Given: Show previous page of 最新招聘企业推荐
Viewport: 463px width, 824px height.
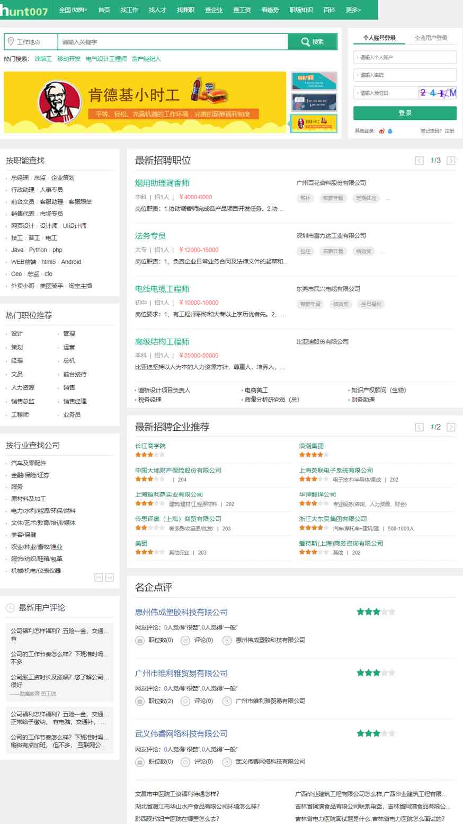Looking at the screenshot, I should pos(419,427).
